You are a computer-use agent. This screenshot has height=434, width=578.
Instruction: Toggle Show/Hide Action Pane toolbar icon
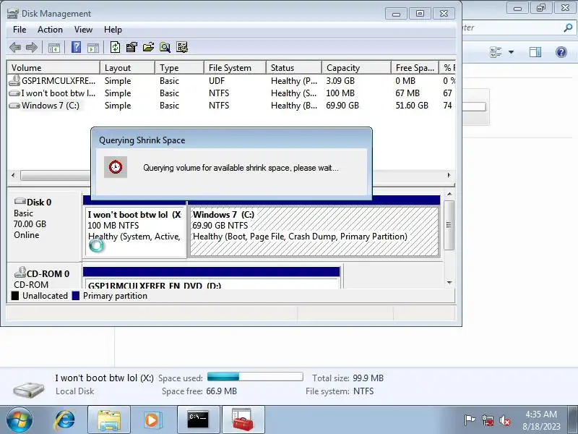(x=93, y=48)
